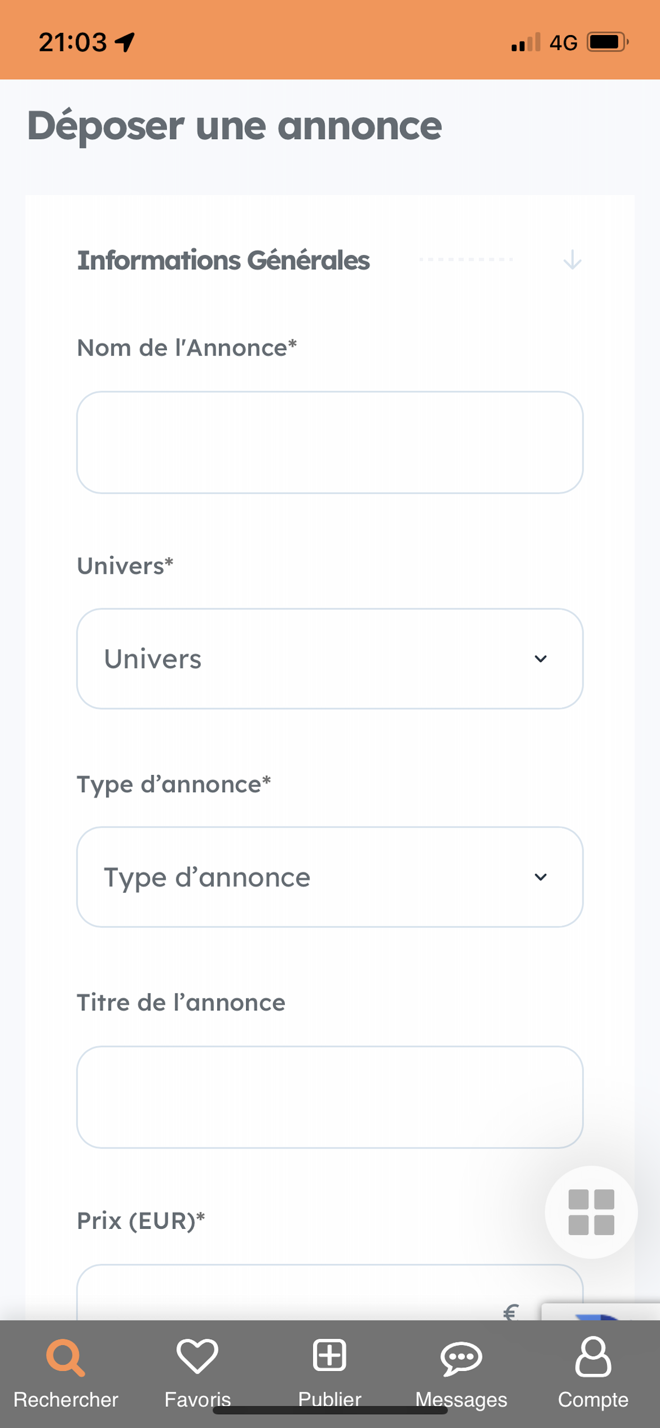The height and width of the screenshot is (1428, 660).
Task: Focus the Nom de l'Annonce text field
Action: pos(330,443)
